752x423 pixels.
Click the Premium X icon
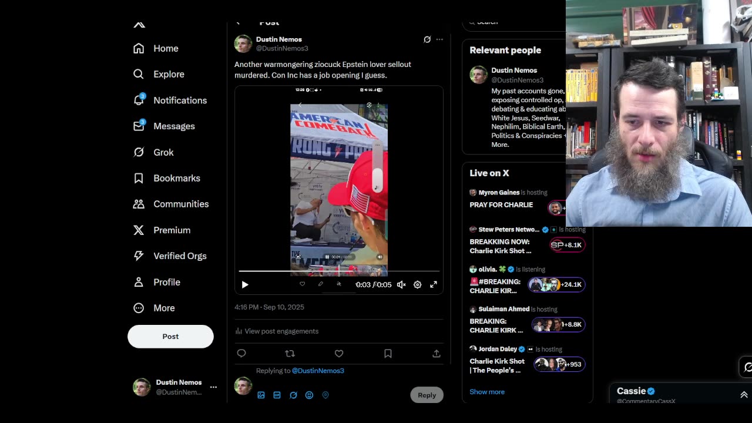[x=139, y=230]
